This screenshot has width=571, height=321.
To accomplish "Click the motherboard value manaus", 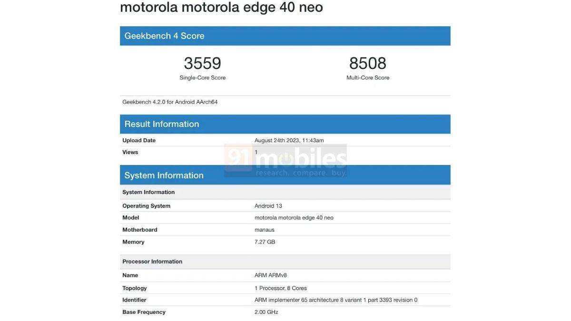I will coord(264,230).
